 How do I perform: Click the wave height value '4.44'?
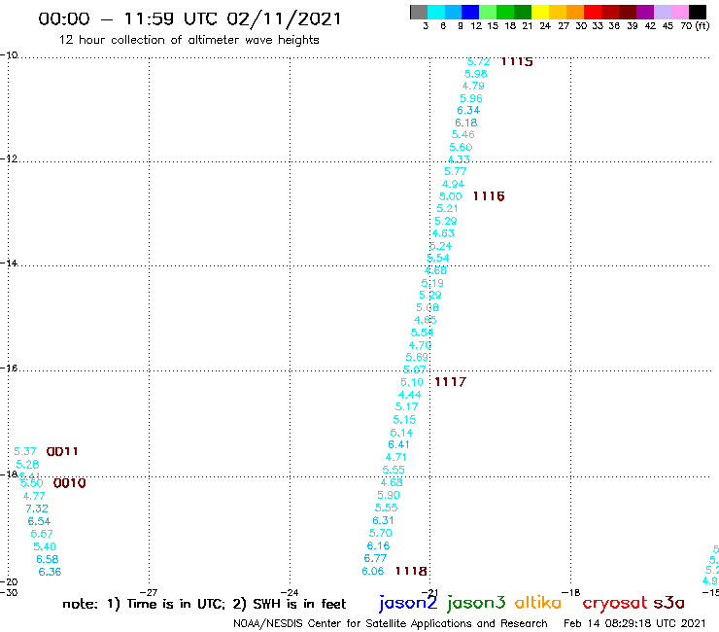[409, 395]
